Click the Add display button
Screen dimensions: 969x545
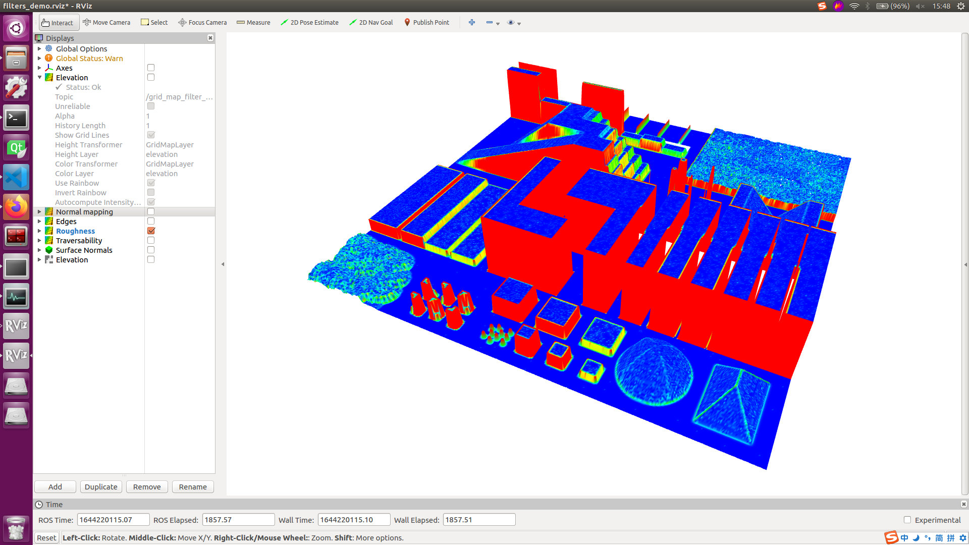pos(55,486)
